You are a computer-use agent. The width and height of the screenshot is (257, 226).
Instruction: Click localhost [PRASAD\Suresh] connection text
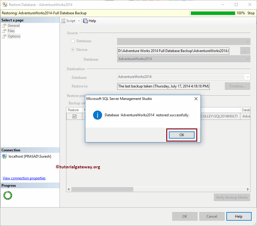[30, 156]
